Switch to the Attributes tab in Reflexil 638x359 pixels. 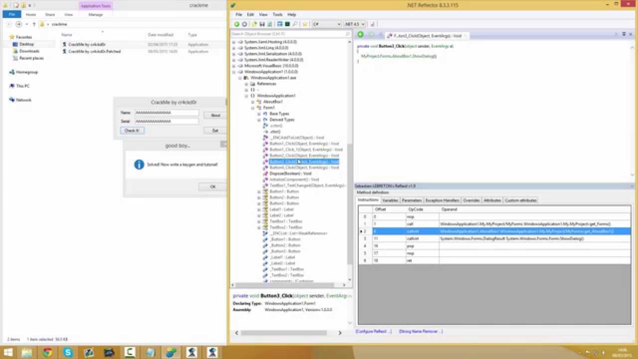click(x=492, y=200)
